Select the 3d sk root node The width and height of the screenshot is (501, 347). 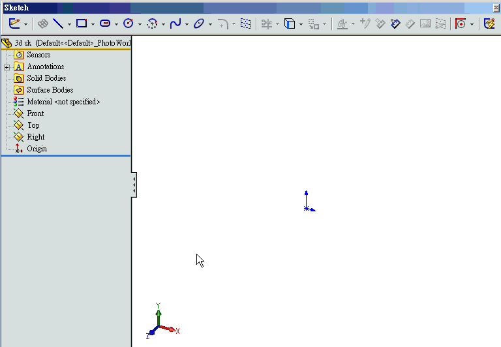tap(66, 43)
